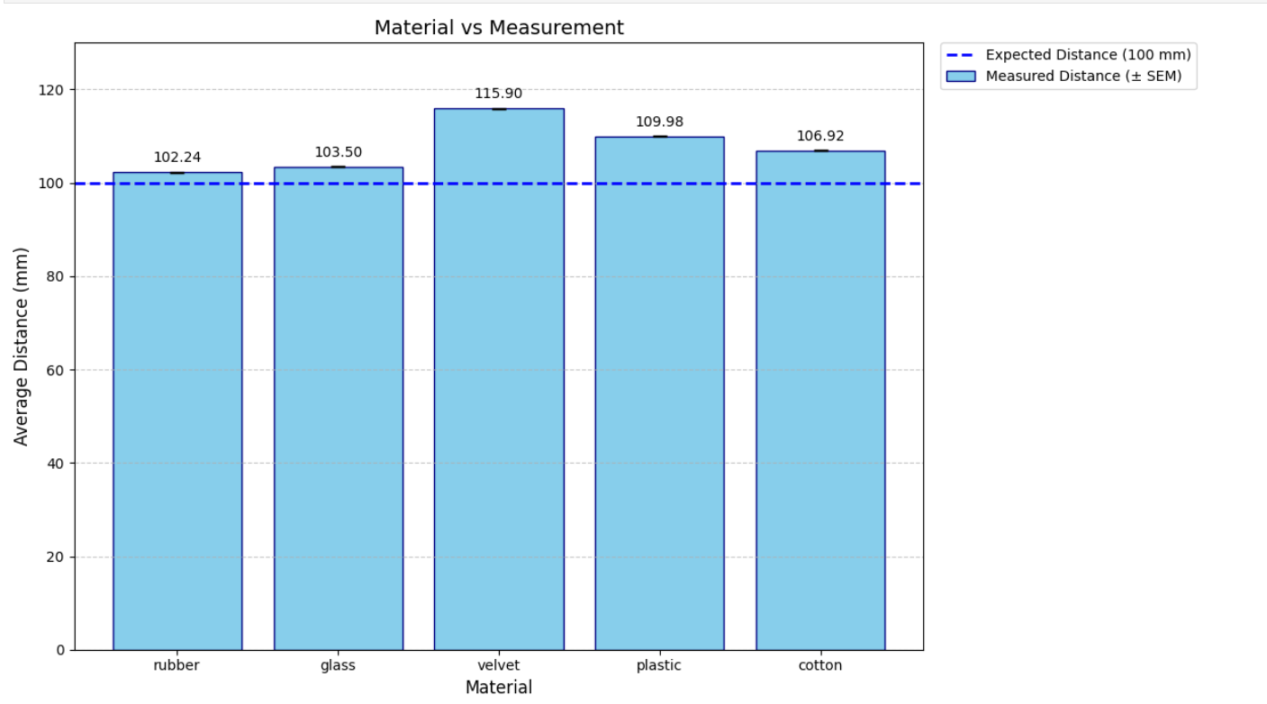This screenshot has width=1267, height=704.
Task: Click the plastic bar in the chart
Action: (659, 392)
